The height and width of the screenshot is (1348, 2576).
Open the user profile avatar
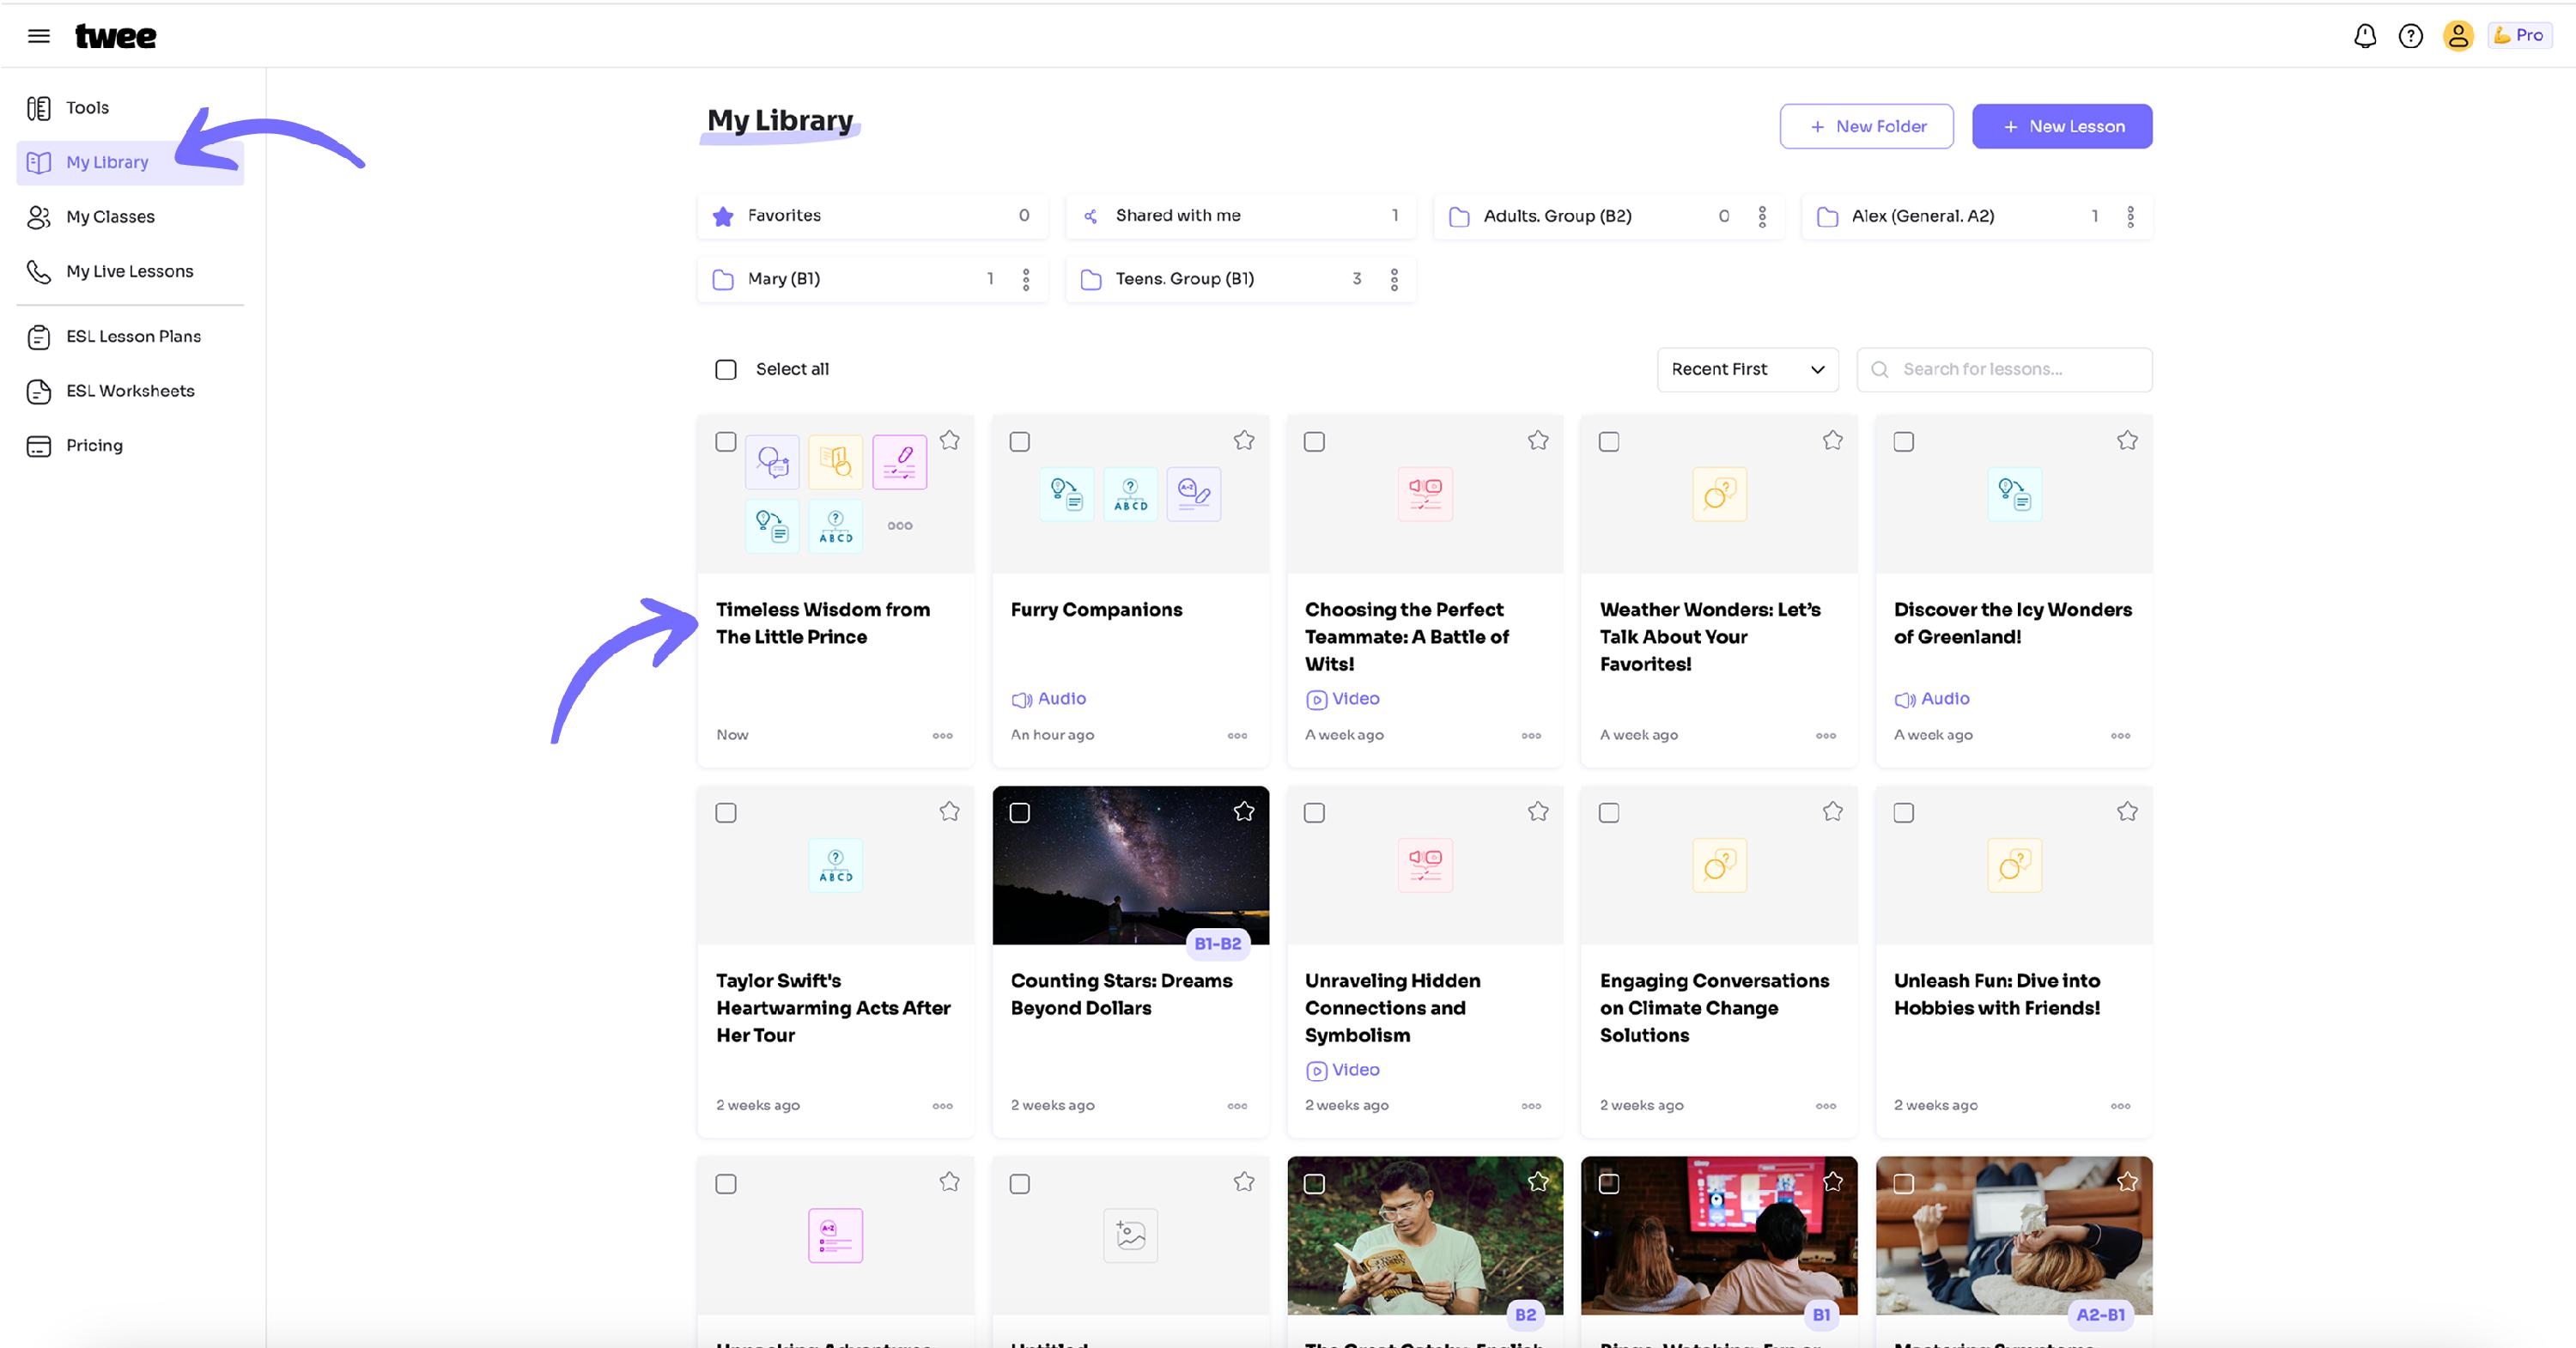(2458, 36)
